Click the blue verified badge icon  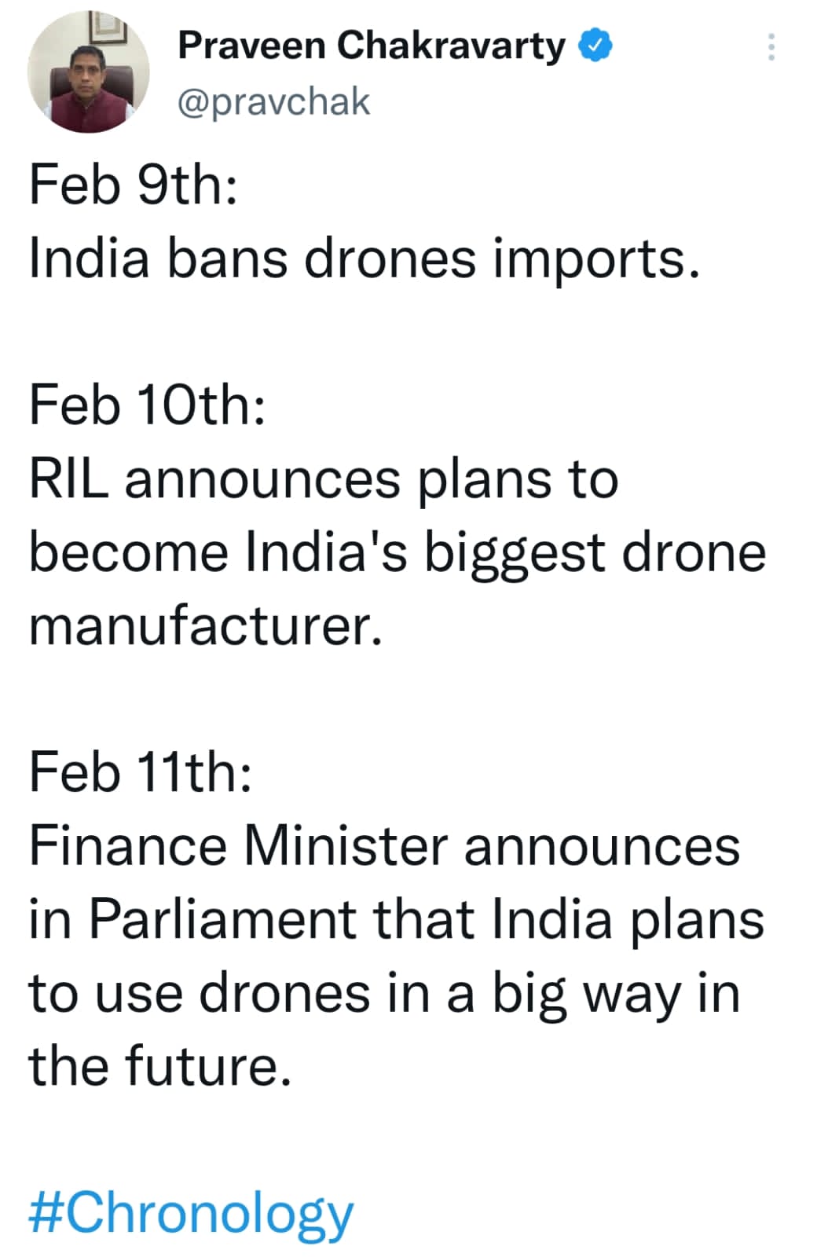coord(595,46)
